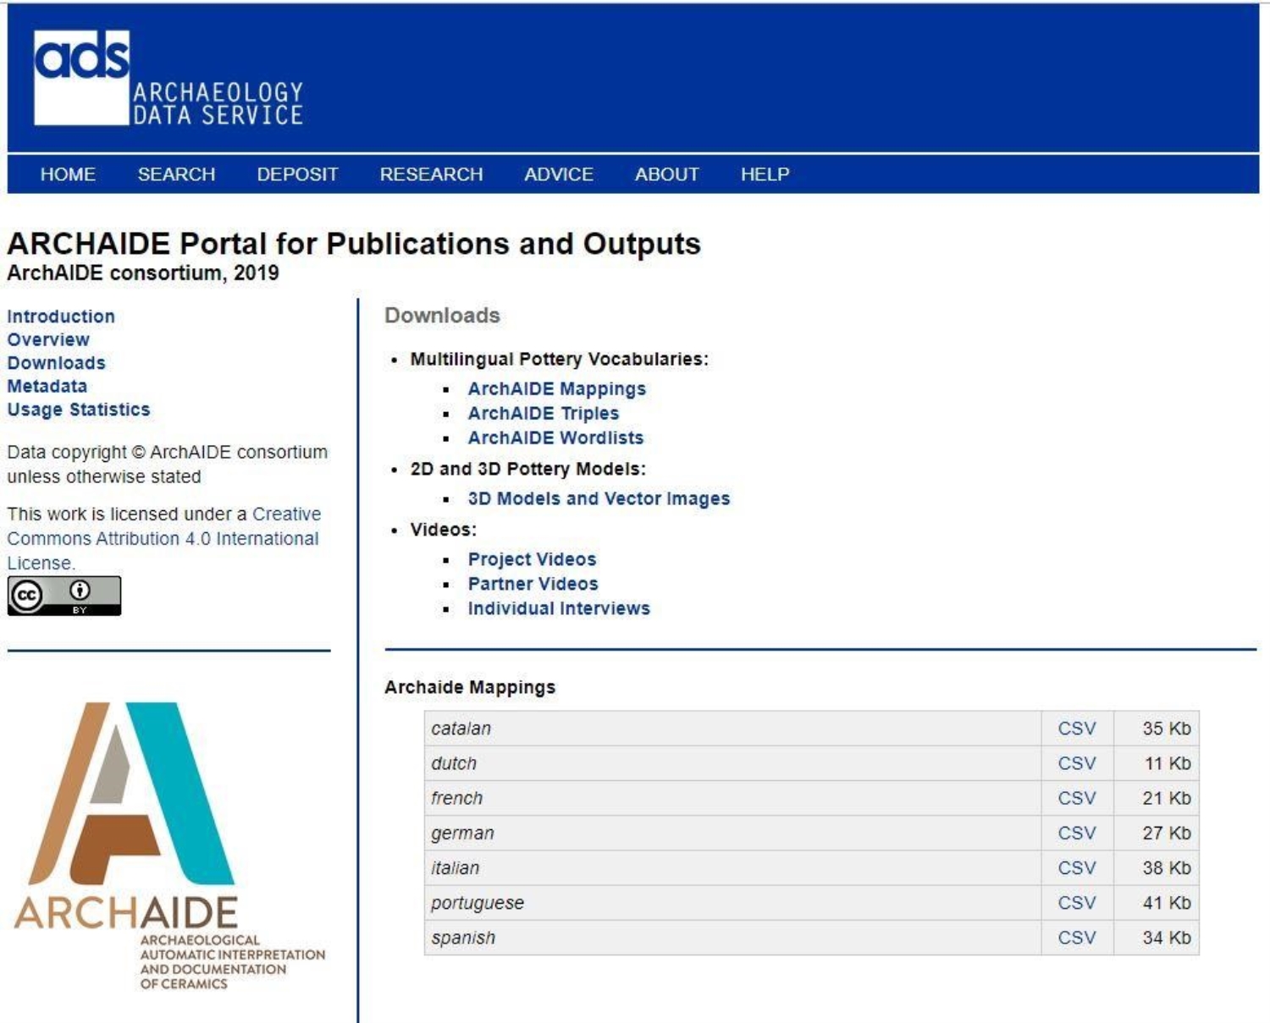Open the ABOUT menu item
The width and height of the screenshot is (1270, 1023).
[x=667, y=174]
